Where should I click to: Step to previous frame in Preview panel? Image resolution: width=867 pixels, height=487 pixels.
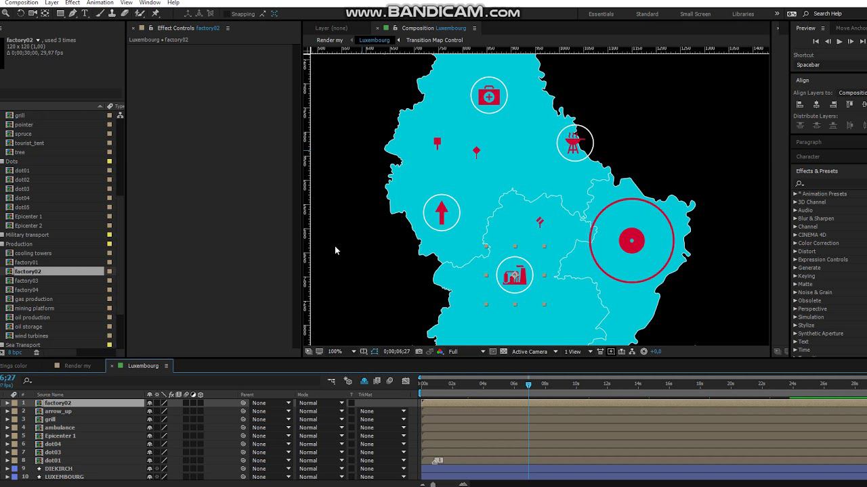coord(828,41)
